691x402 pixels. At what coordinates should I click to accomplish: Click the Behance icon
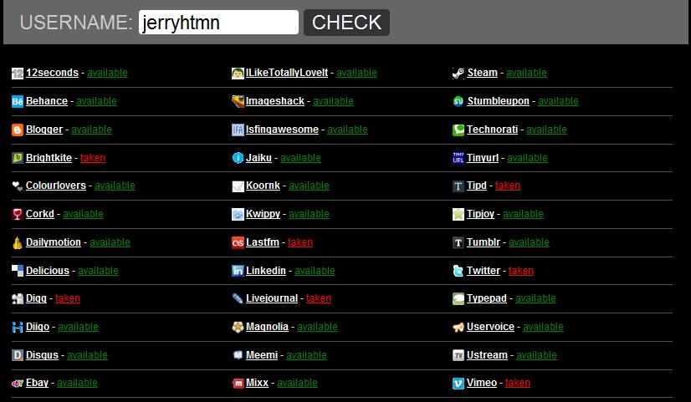(x=18, y=102)
